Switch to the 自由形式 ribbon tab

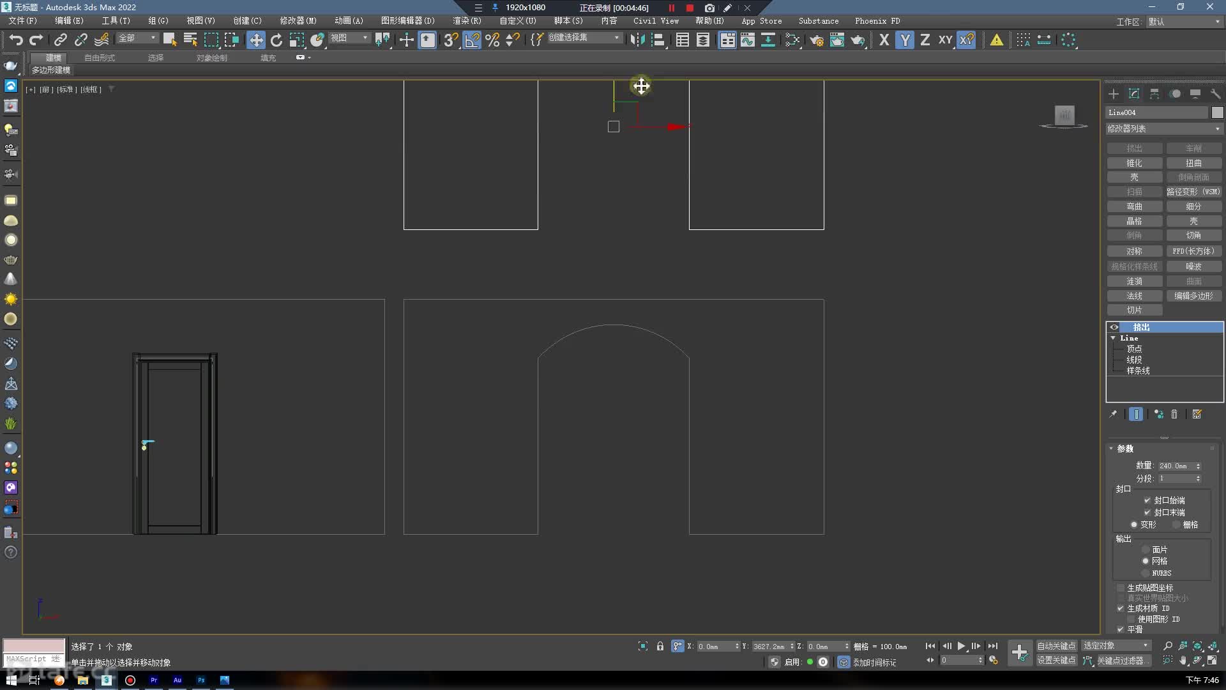tap(100, 57)
